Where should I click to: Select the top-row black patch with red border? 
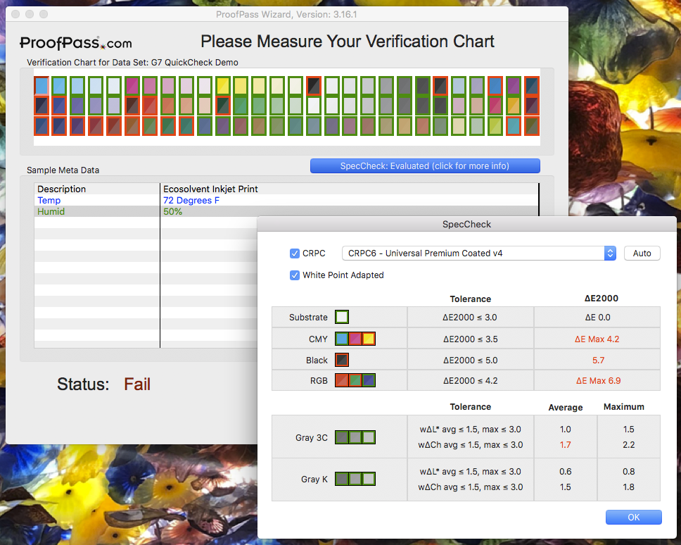pyautogui.click(x=314, y=86)
